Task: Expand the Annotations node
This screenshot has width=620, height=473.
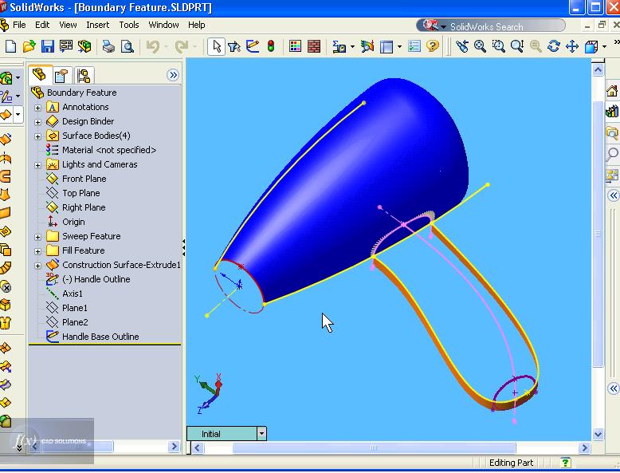Action: [38, 108]
